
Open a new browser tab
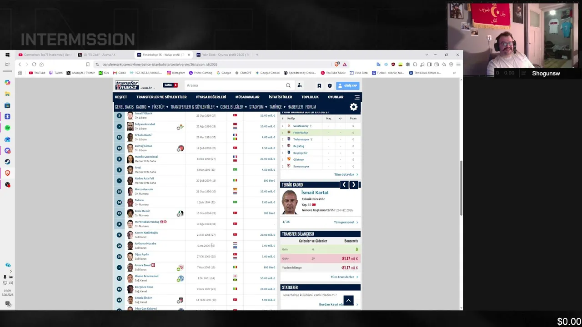257,54
